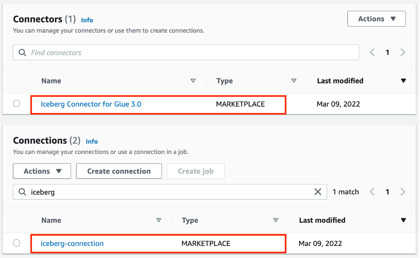Open Info link next to Connections
The width and height of the screenshot is (420, 258).
pyautogui.click(x=92, y=141)
